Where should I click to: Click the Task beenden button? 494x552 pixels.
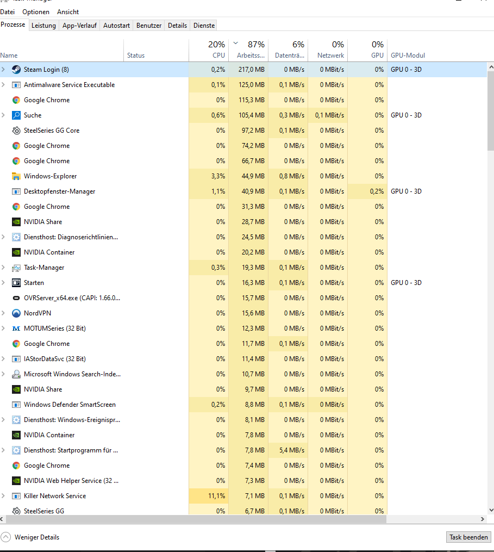tap(468, 537)
